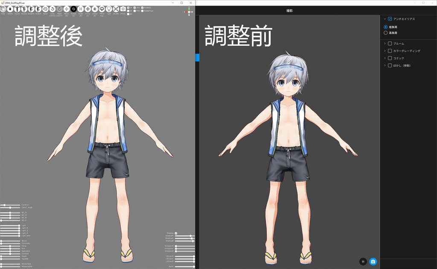The image size is (437, 269).
Task: Click the MarkerSize slider
Action: point(10,264)
